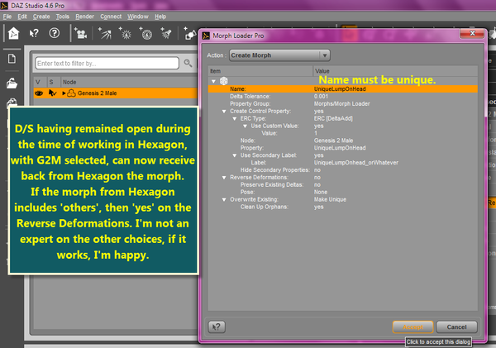Click the Scene filter text field
This screenshot has width=496, height=348.
click(x=107, y=64)
